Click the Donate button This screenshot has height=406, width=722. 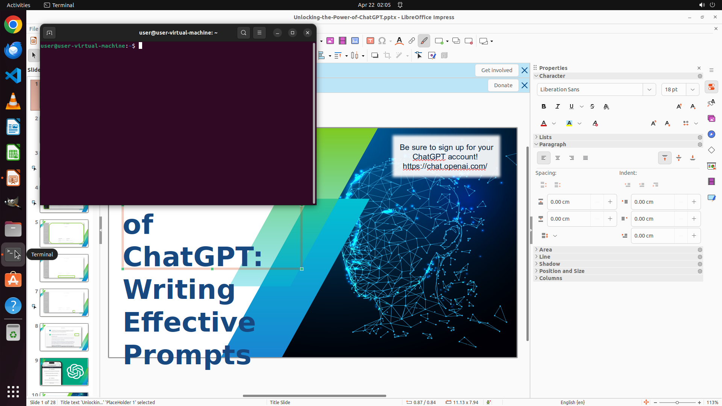coord(503,85)
